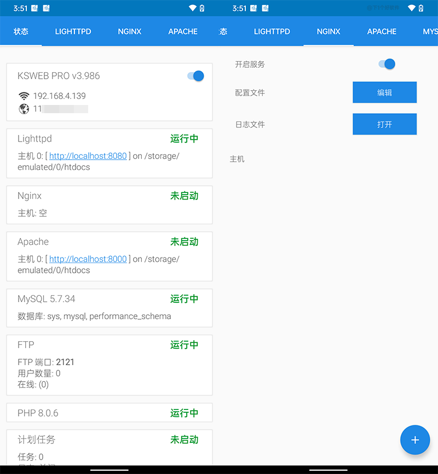
Task: Click the battery icon in the status bar
Action: (202, 8)
